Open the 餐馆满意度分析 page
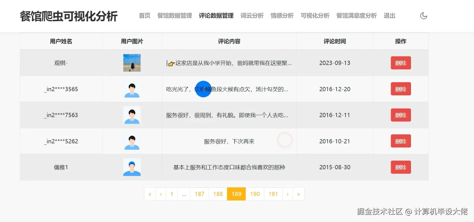This screenshot has height=222, width=474. click(356, 16)
